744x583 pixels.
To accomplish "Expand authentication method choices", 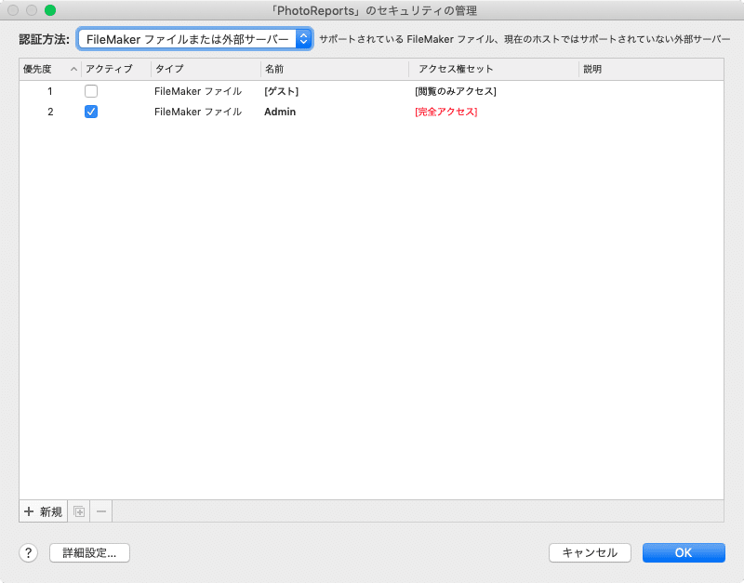I will [305, 40].
